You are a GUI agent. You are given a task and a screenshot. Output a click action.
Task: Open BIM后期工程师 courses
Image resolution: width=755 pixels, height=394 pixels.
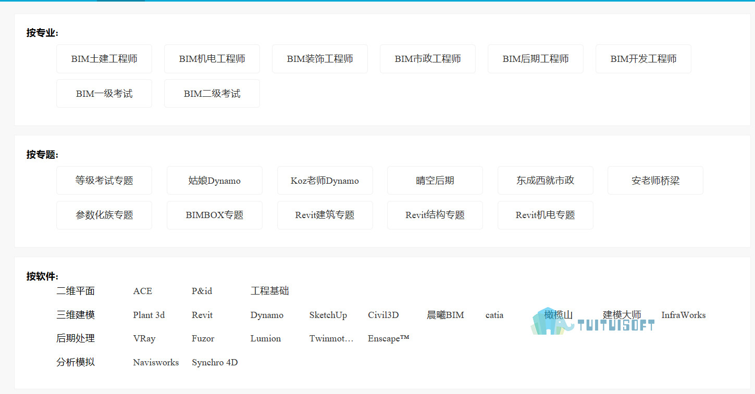pos(536,59)
